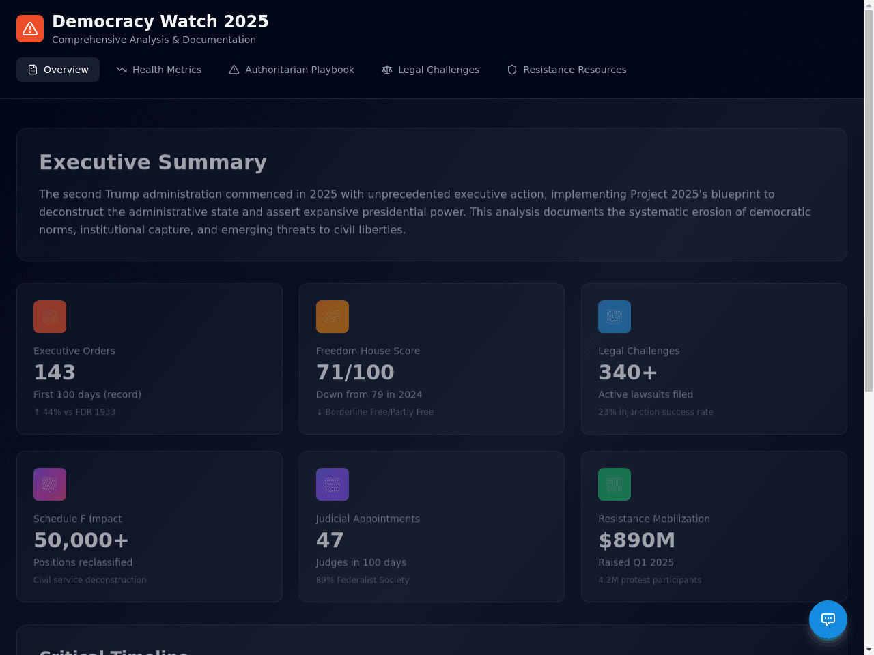Select the $890M raised value
The width and height of the screenshot is (874, 655).
tap(636, 540)
